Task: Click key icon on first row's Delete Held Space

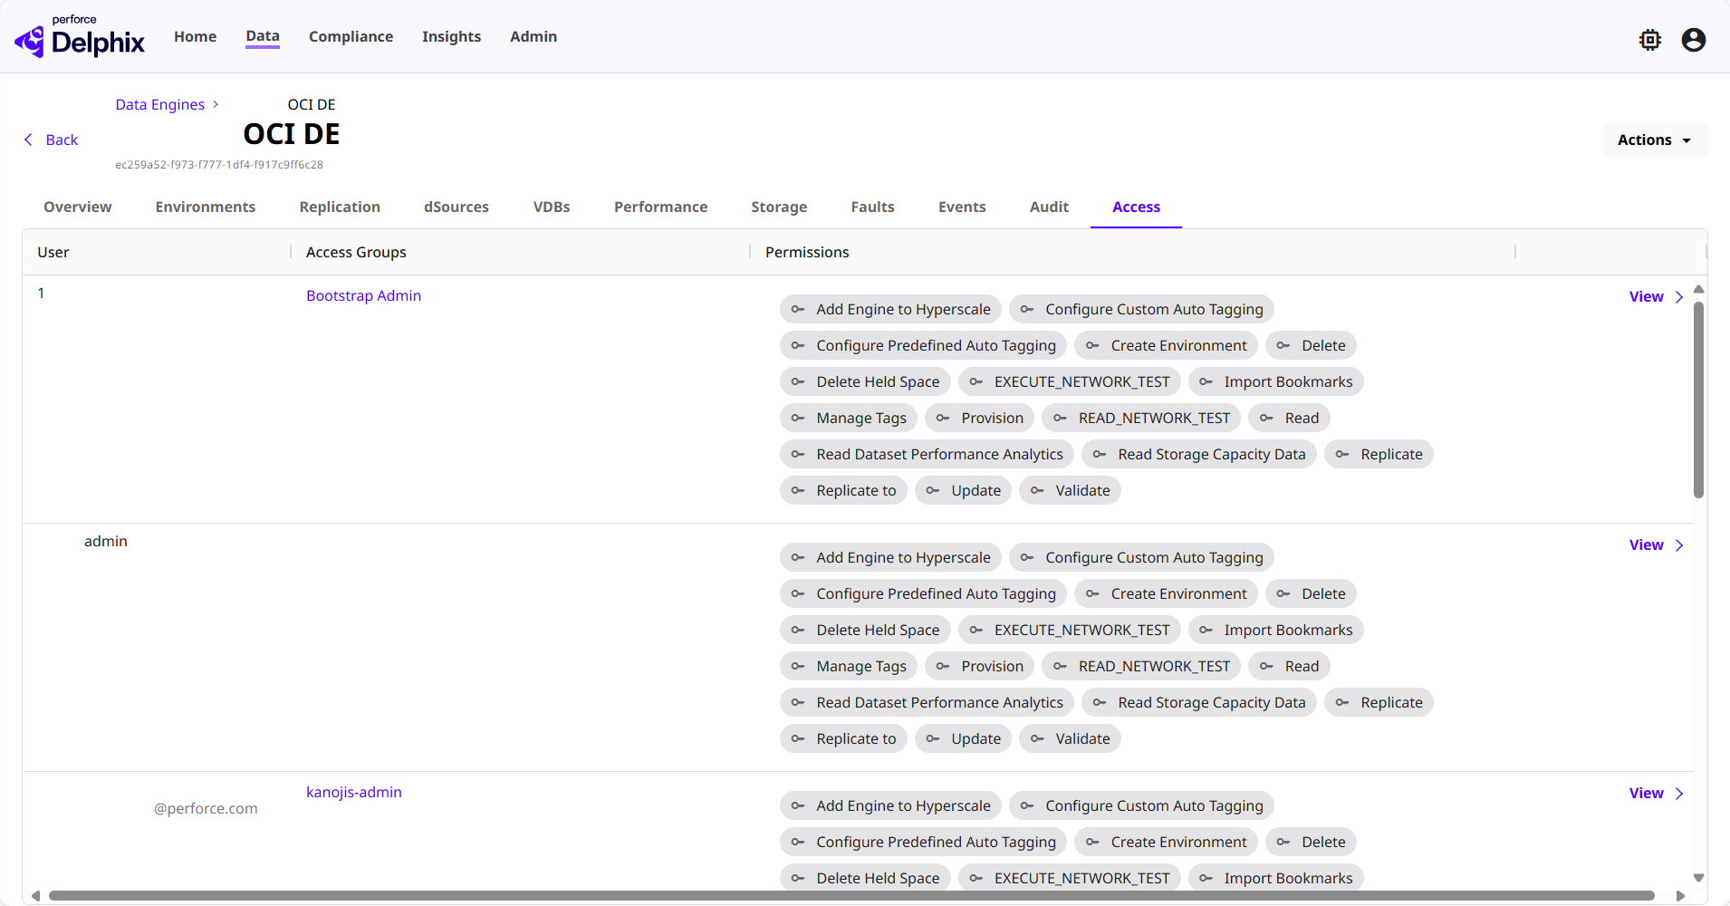Action: pyautogui.click(x=798, y=381)
